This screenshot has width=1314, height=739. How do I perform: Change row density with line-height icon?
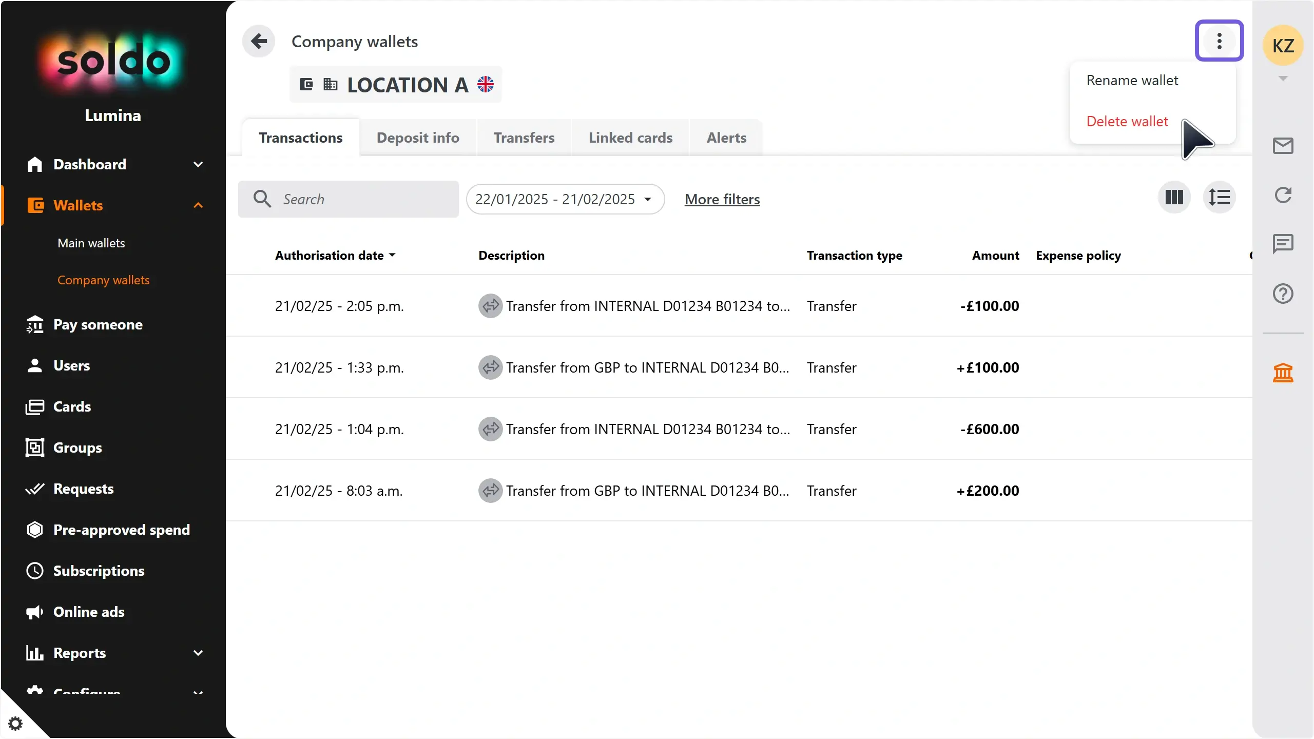point(1219,198)
